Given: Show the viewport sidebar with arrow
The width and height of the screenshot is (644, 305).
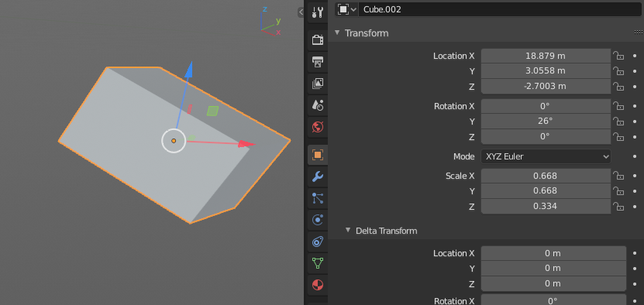Looking at the screenshot, I should [301, 12].
